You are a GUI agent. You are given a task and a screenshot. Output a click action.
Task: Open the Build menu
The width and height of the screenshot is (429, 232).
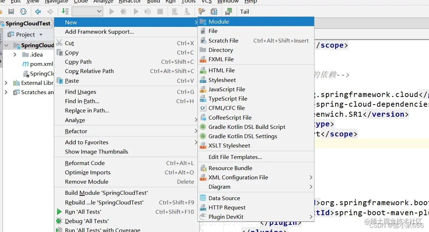[x=153, y=1]
